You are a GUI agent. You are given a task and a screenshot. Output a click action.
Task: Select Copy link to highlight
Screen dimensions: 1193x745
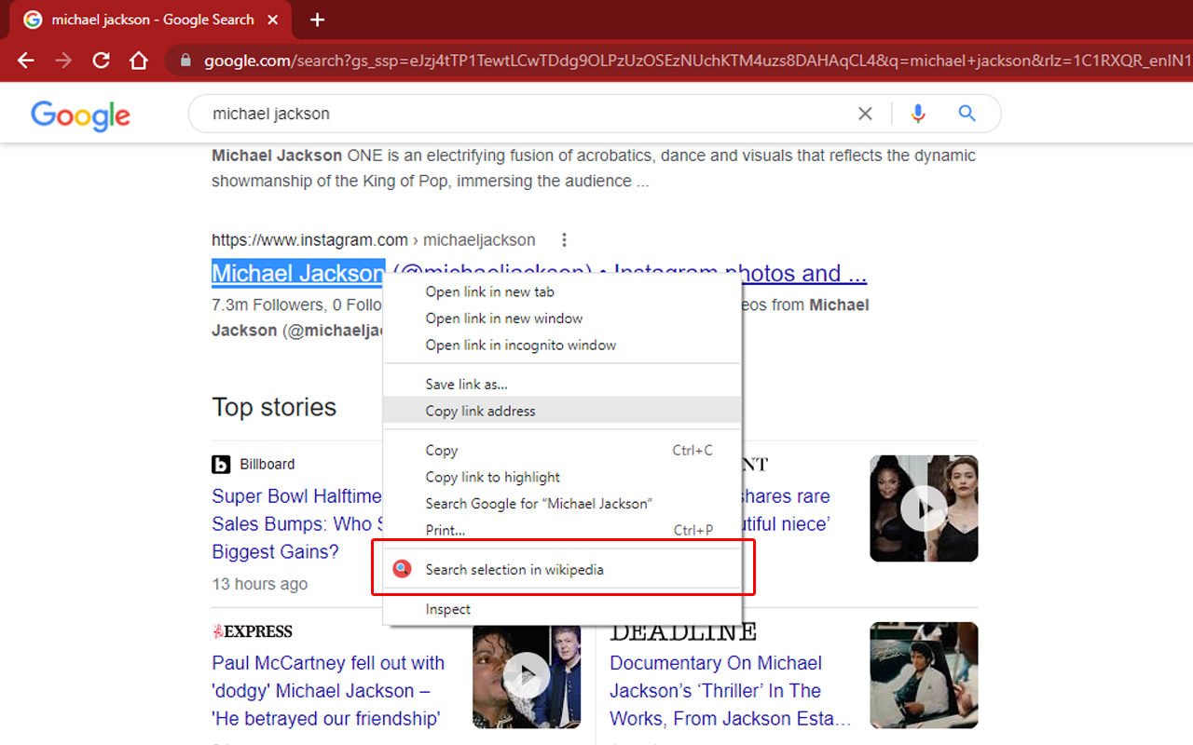[562, 477]
